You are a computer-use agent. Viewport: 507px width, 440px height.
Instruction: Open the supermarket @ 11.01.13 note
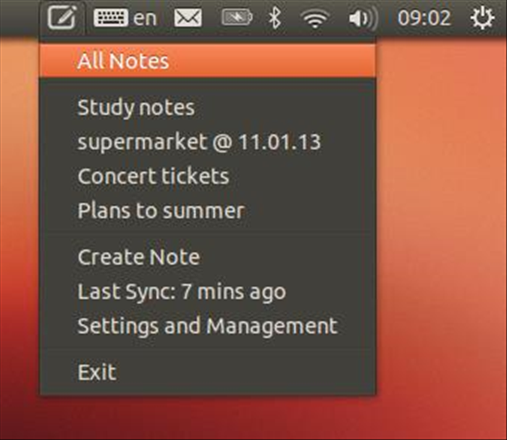[208, 141]
